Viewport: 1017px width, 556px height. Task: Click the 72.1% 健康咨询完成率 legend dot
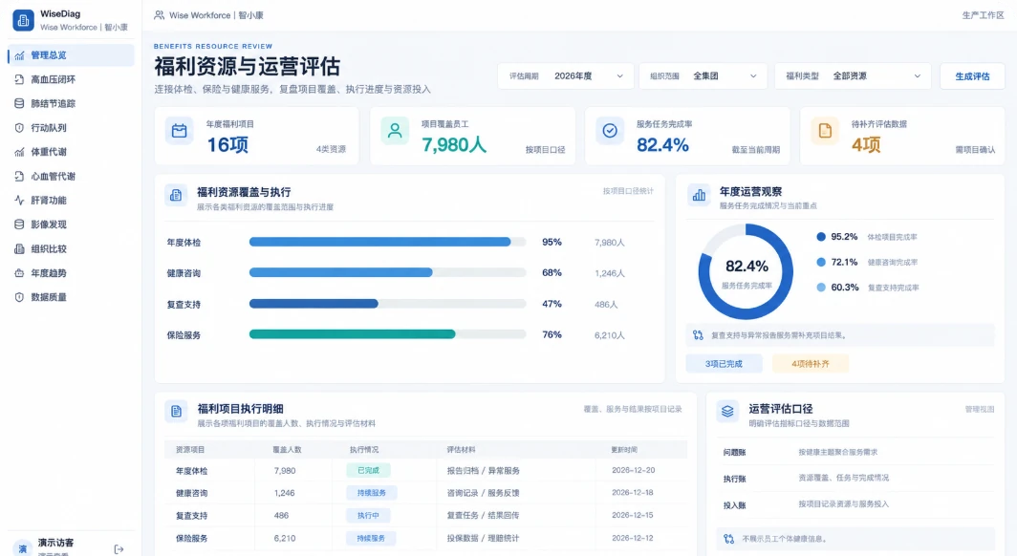[x=821, y=263]
